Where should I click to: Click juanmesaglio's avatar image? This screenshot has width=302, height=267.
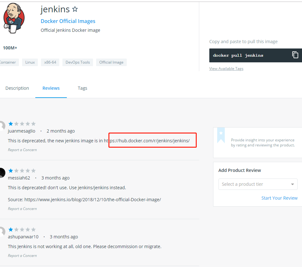pos(2,126)
